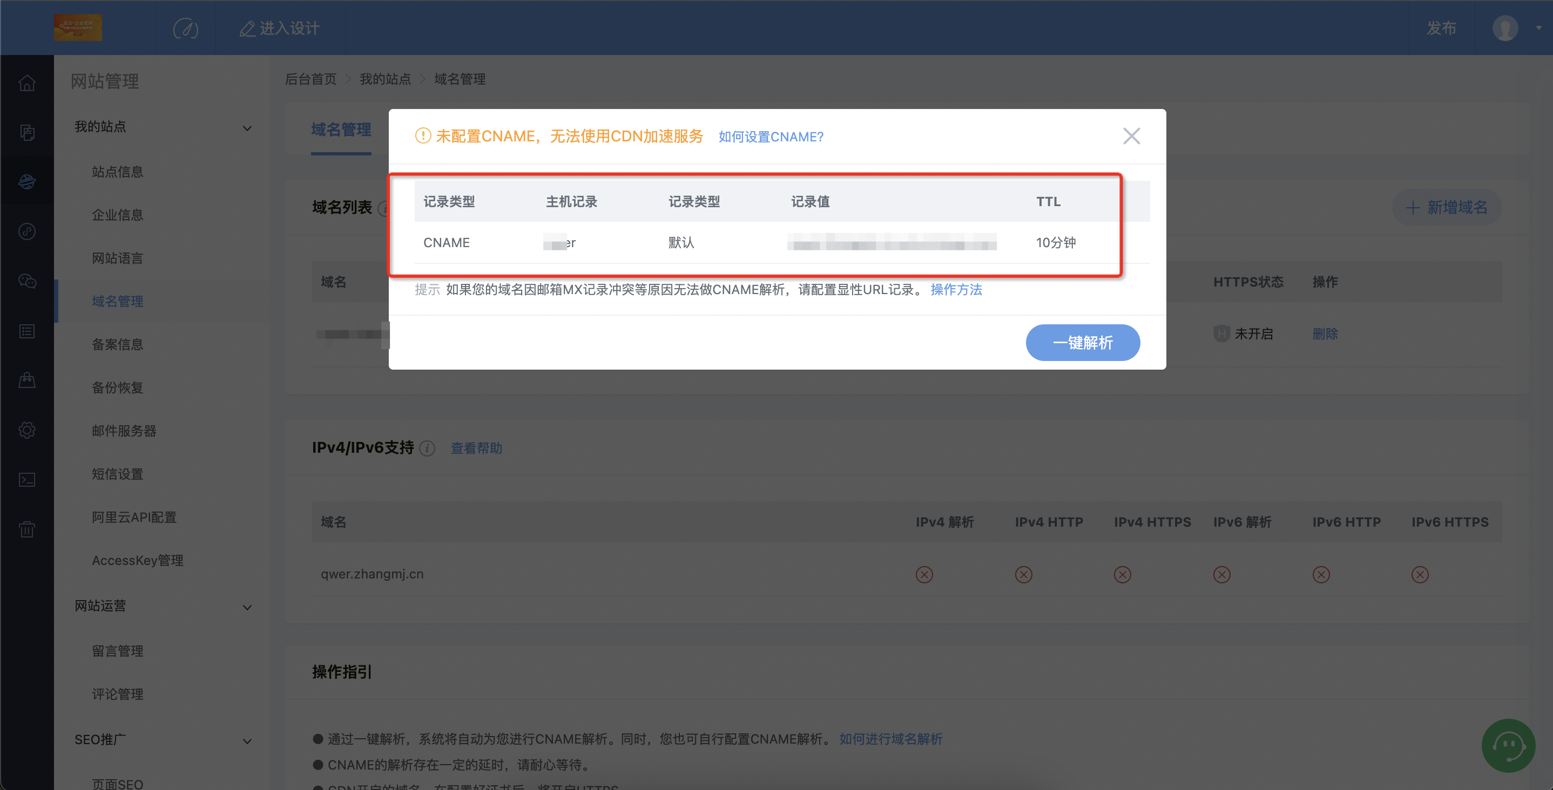Click 删除 in the domain row
Viewport: 1553px width, 790px height.
point(1325,334)
